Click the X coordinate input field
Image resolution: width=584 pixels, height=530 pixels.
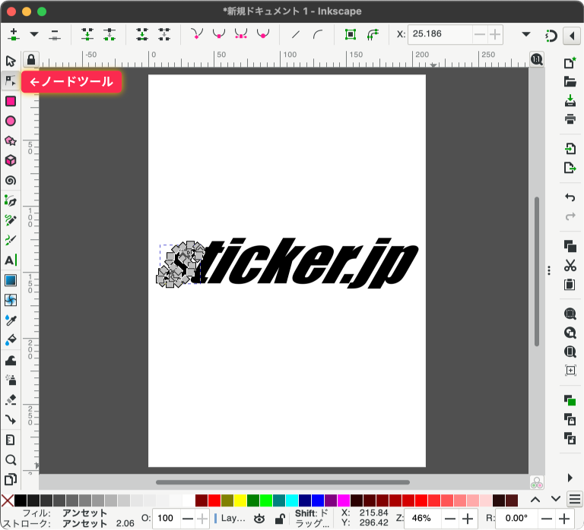440,34
